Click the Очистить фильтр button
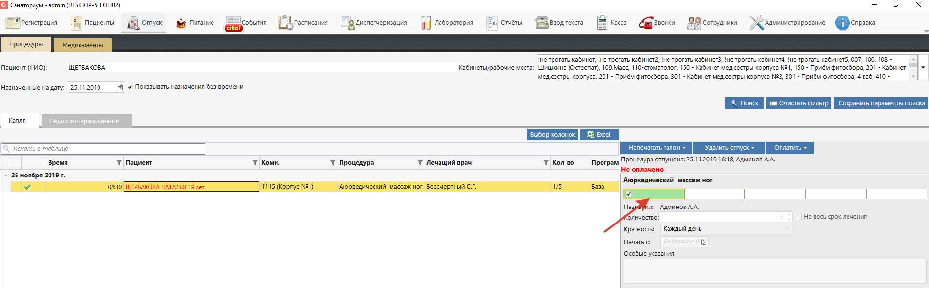The image size is (929, 288). pyautogui.click(x=799, y=103)
